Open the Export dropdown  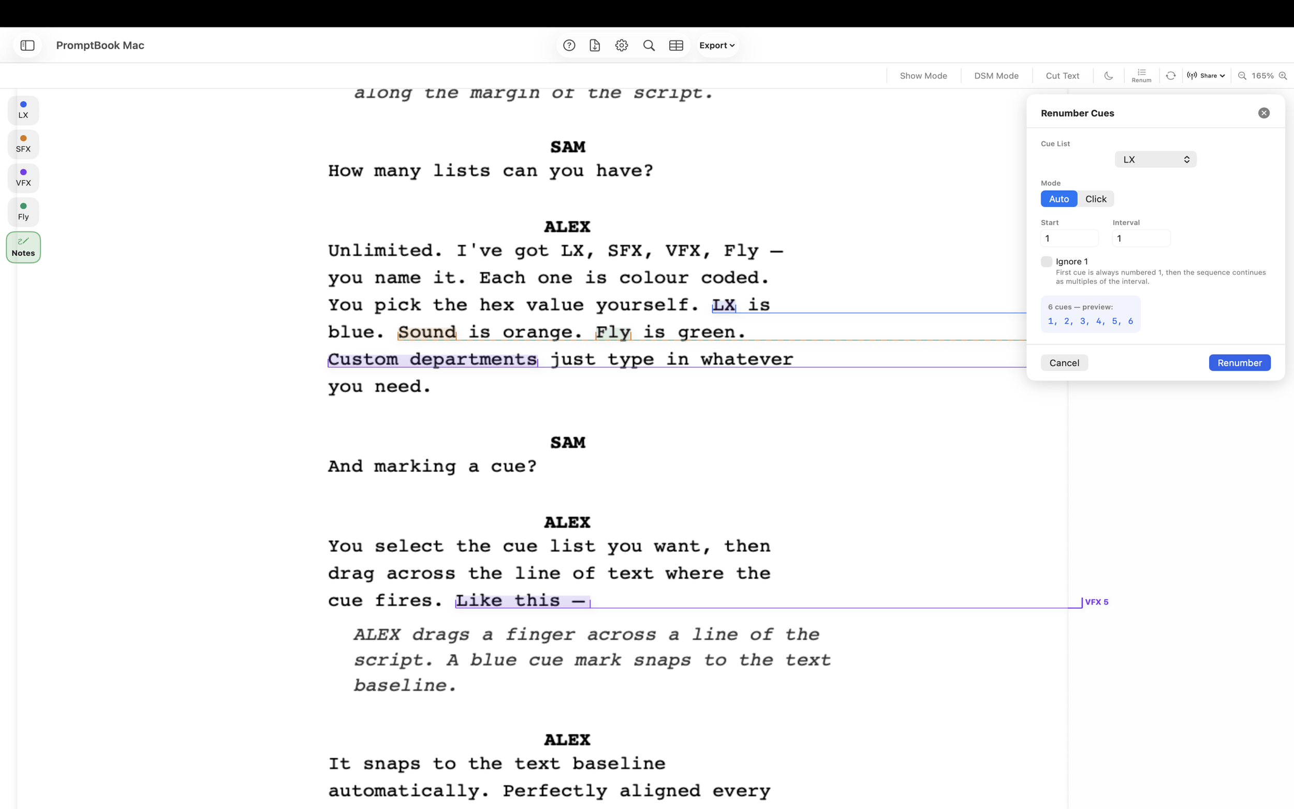click(x=717, y=46)
